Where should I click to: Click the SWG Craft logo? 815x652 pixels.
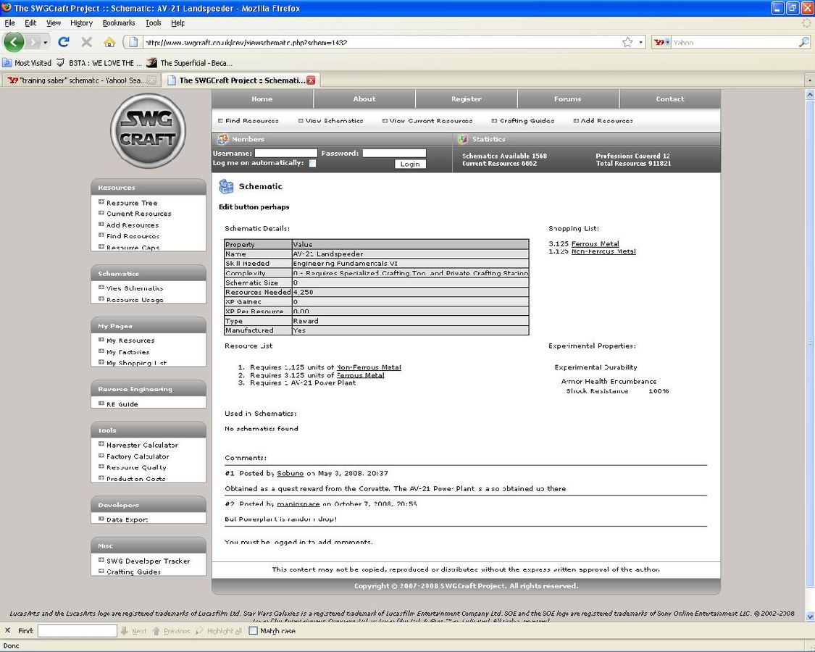tap(148, 131)
